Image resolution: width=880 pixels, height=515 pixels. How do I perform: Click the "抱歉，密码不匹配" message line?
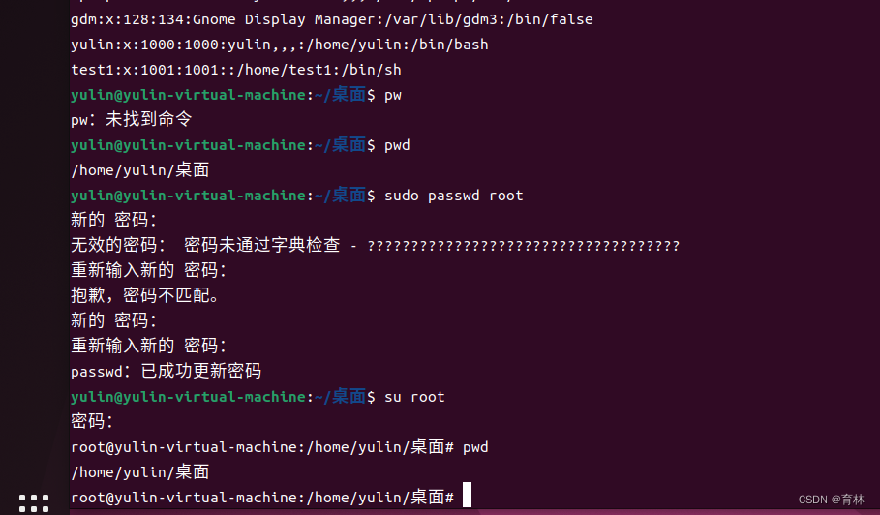click(x=145, y=296)
